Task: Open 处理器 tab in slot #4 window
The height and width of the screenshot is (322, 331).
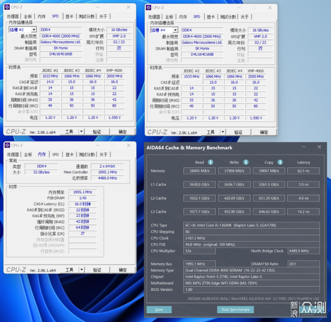Action: pos(154,17)
